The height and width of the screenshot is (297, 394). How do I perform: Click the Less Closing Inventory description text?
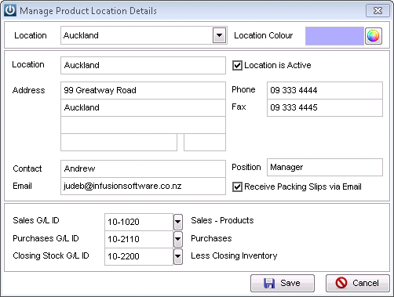(234, 255)
